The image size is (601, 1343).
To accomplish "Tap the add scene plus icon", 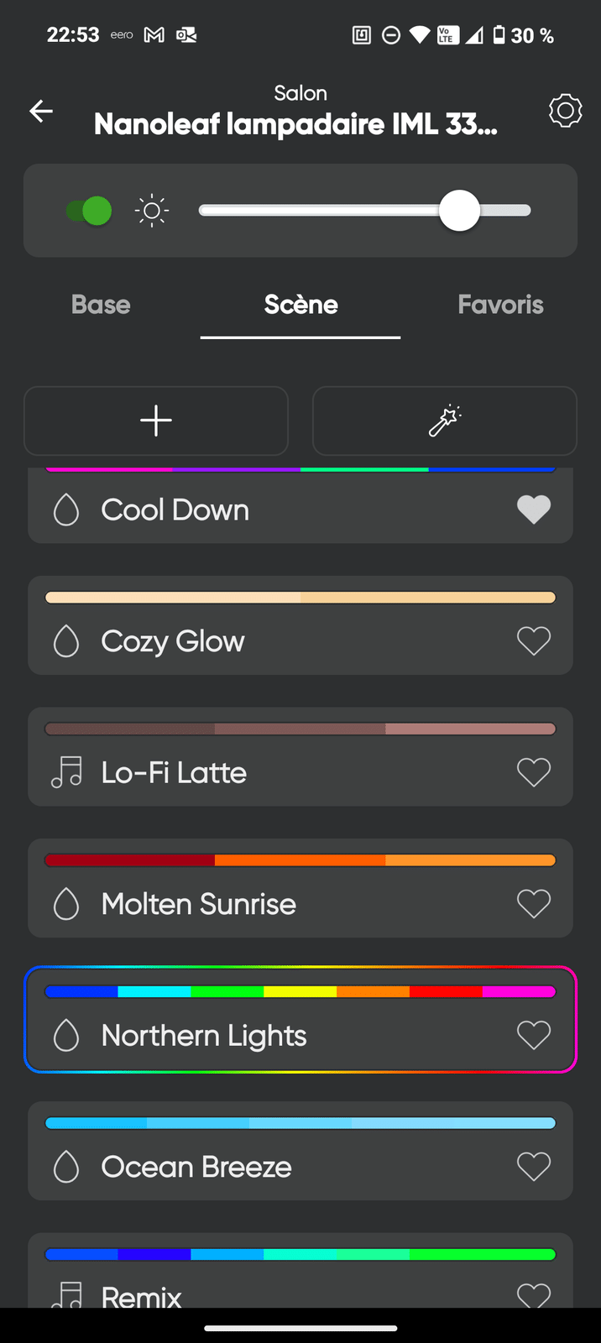I will pos(156,421).
